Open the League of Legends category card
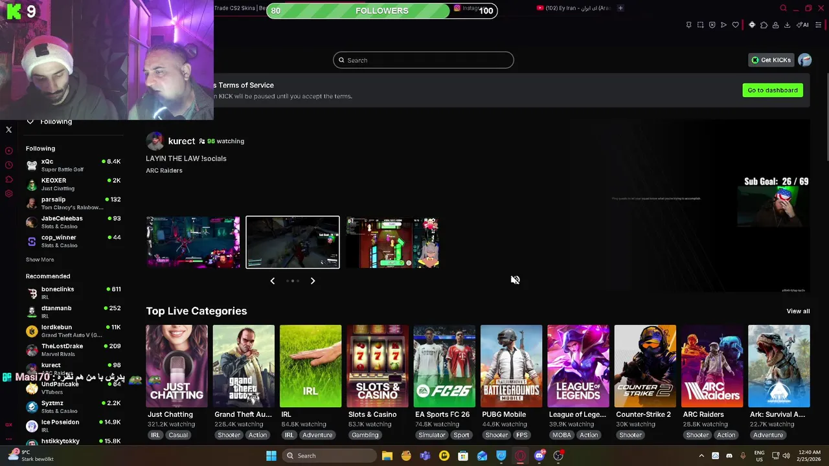 click(x=578, y=366)
